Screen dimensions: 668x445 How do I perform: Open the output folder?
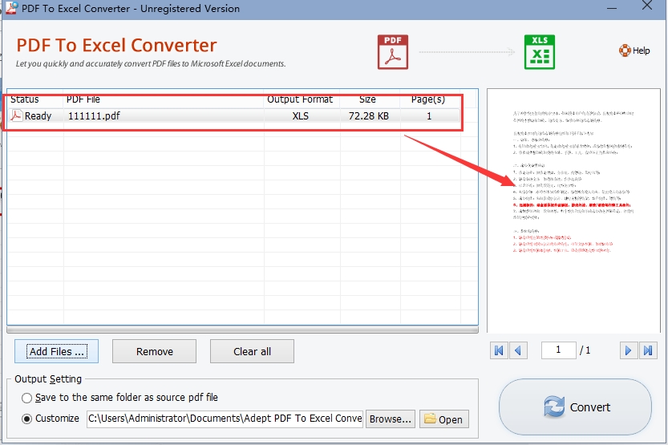[444, 419]
